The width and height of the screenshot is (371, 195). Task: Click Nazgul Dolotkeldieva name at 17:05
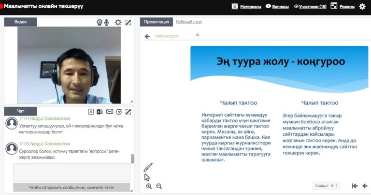[50, 143]
